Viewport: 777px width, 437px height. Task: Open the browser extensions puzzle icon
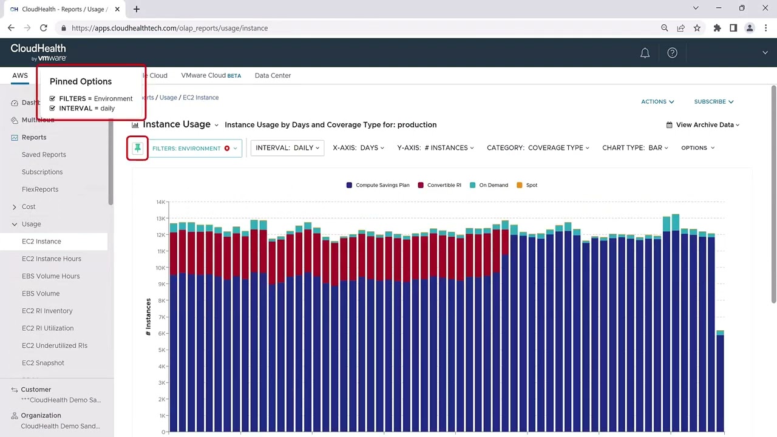(x=718, y=28)
